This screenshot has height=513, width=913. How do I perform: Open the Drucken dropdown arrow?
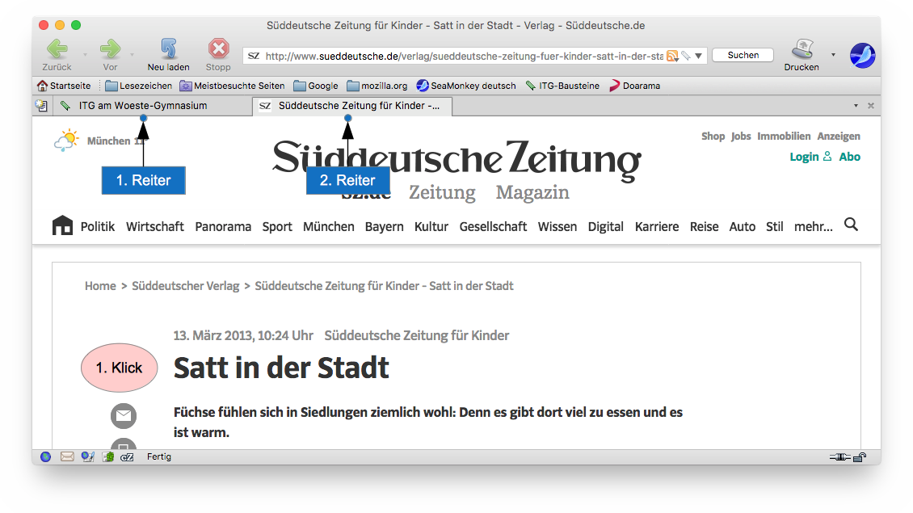click(x=833, y=55)
